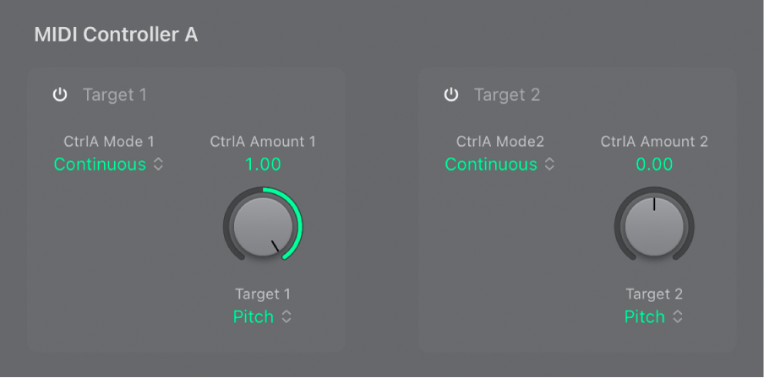Open the CtrlA Mode 1 Continuous menu
The width and height of the screenshot is (764, 378).
pos(108,165)
